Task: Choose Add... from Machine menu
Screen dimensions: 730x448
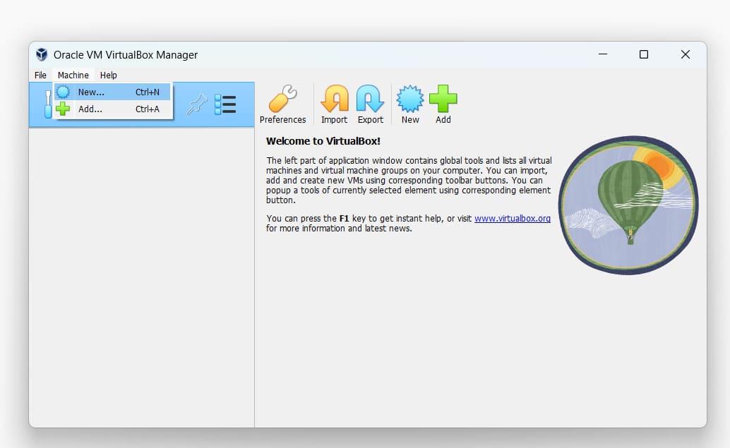Action: pyautogui.click(x=112, y=109)
